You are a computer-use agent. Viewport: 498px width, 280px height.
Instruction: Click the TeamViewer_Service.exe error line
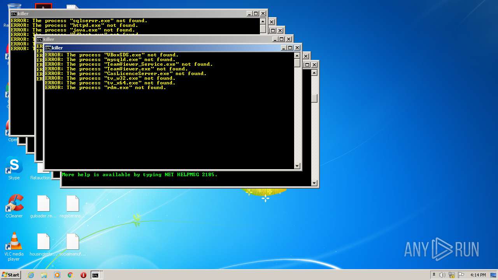[x=129, y=64]
